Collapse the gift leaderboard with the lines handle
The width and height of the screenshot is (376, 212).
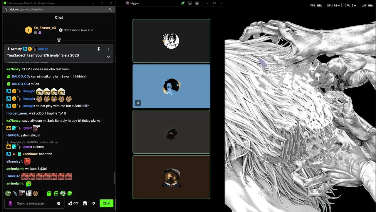(59, 40)
